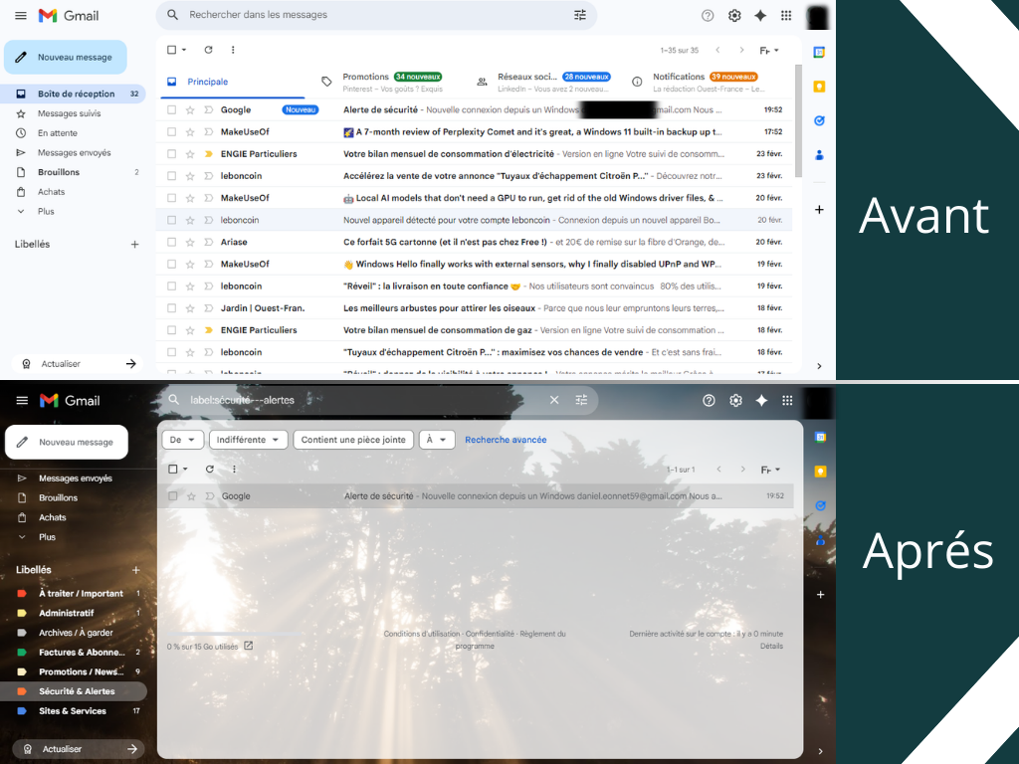
Task: Open main menu in top light Gmail
Action: pos(21,16)
